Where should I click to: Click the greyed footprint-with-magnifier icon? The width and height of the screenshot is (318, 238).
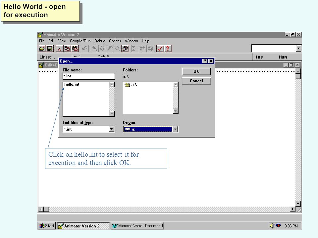[102, 49]
